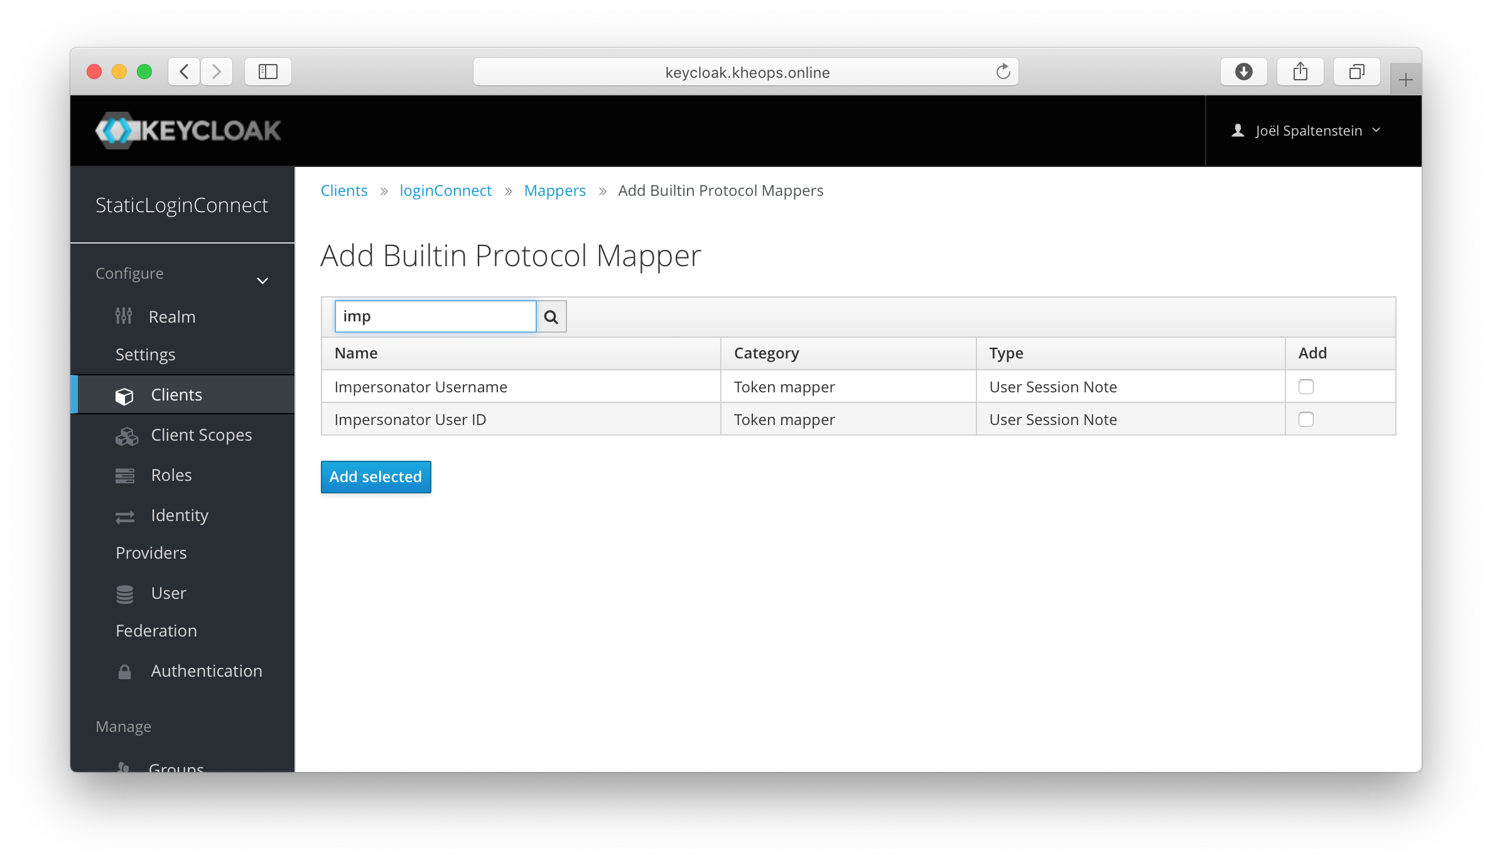Click the Add selected button
The image size is (1492, 865).
[375, 477]
